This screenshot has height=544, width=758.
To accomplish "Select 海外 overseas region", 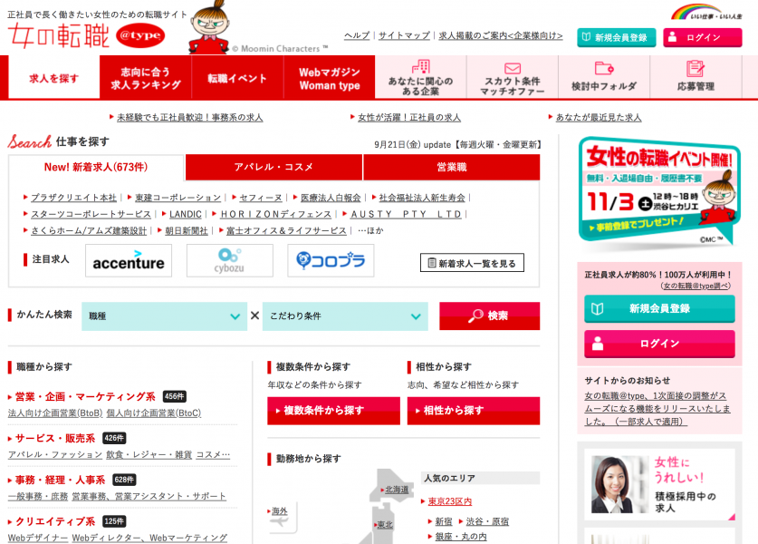I will coord(280,511).
